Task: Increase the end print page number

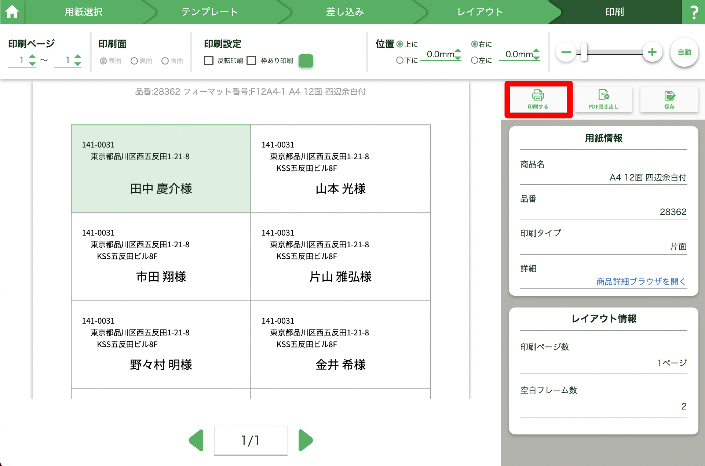Action: pos(78,57)
